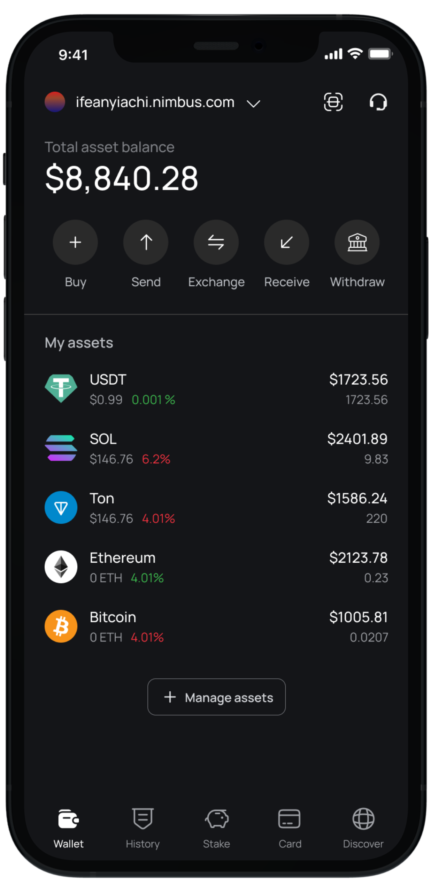The width and height of the screenshot is (431, 892).
Task: Open the Card tab
Action: (x=290, y=827)
